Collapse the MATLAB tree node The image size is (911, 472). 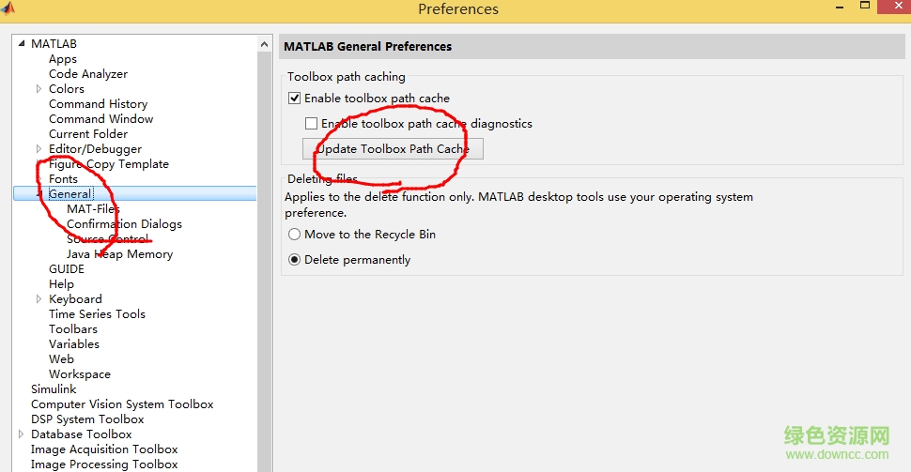click(22, 43)
